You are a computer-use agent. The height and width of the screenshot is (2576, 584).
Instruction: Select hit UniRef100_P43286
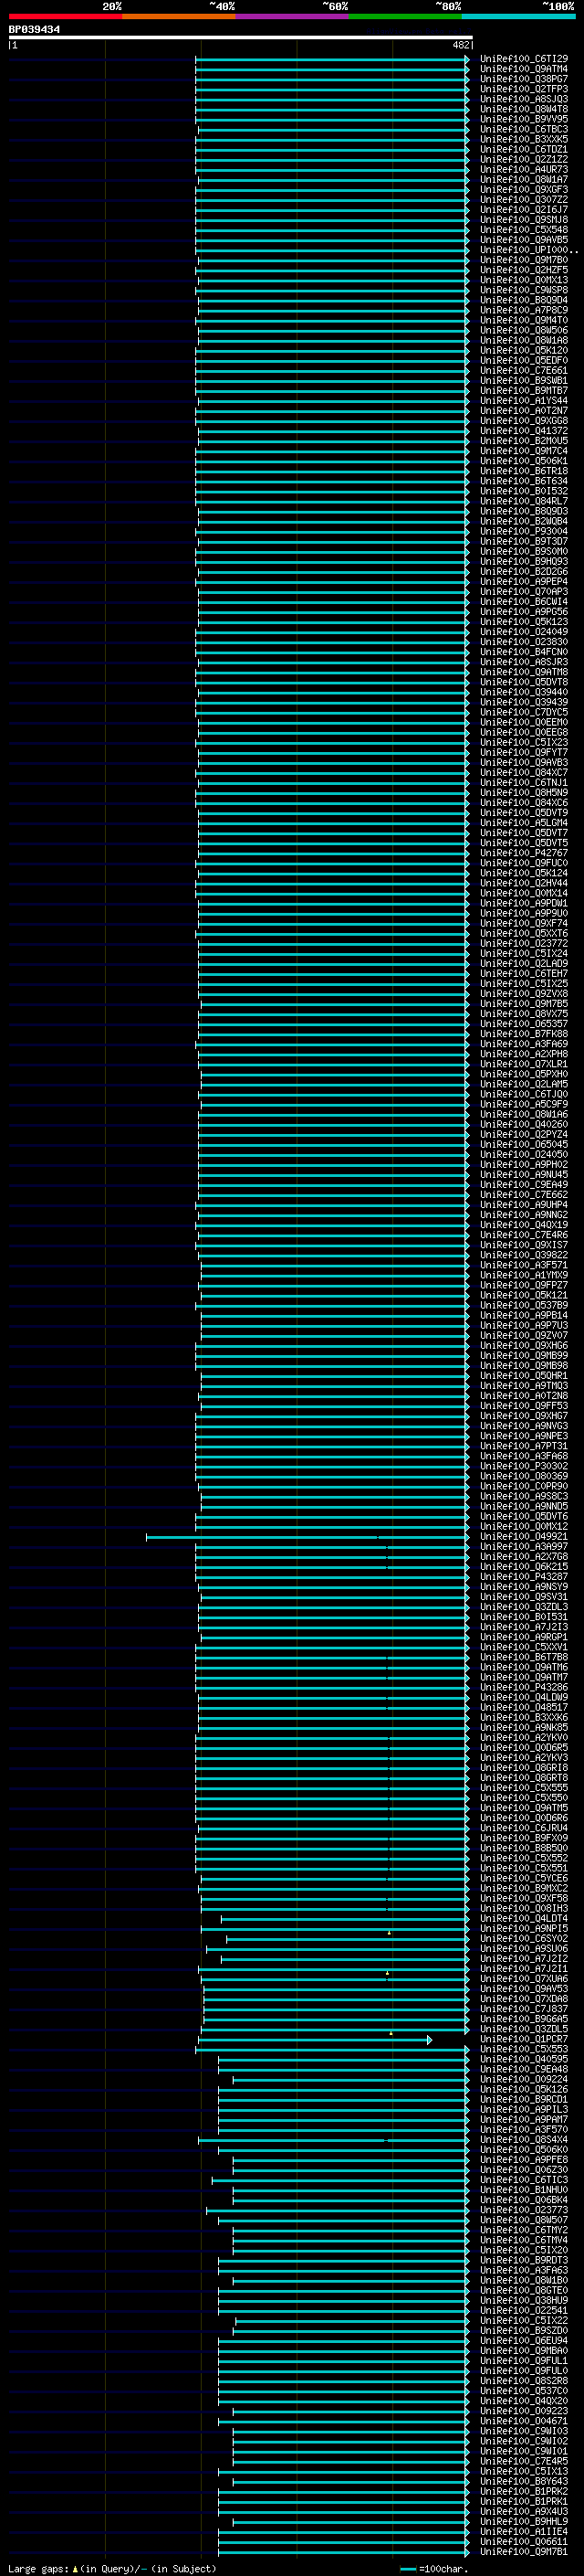pos(524,1688)
